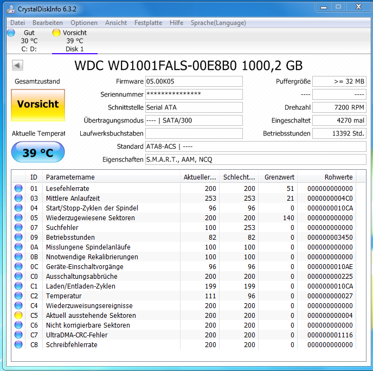
Task: Click status orb of ID 09 Betriebsstunden row
Action: [x=18, y=237]
